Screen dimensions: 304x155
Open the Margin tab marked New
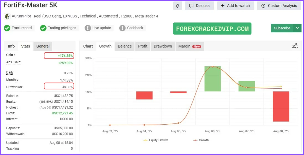(x=189, y=46)
